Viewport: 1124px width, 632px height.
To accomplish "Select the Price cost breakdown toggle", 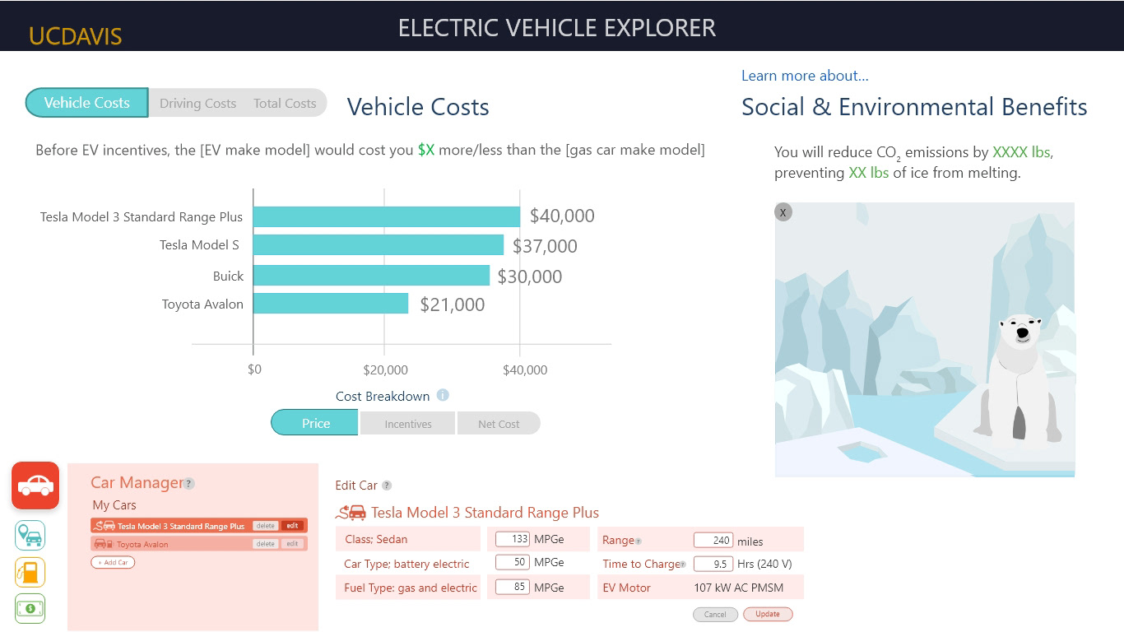I will pyautogui.click(x=315, y=423).
